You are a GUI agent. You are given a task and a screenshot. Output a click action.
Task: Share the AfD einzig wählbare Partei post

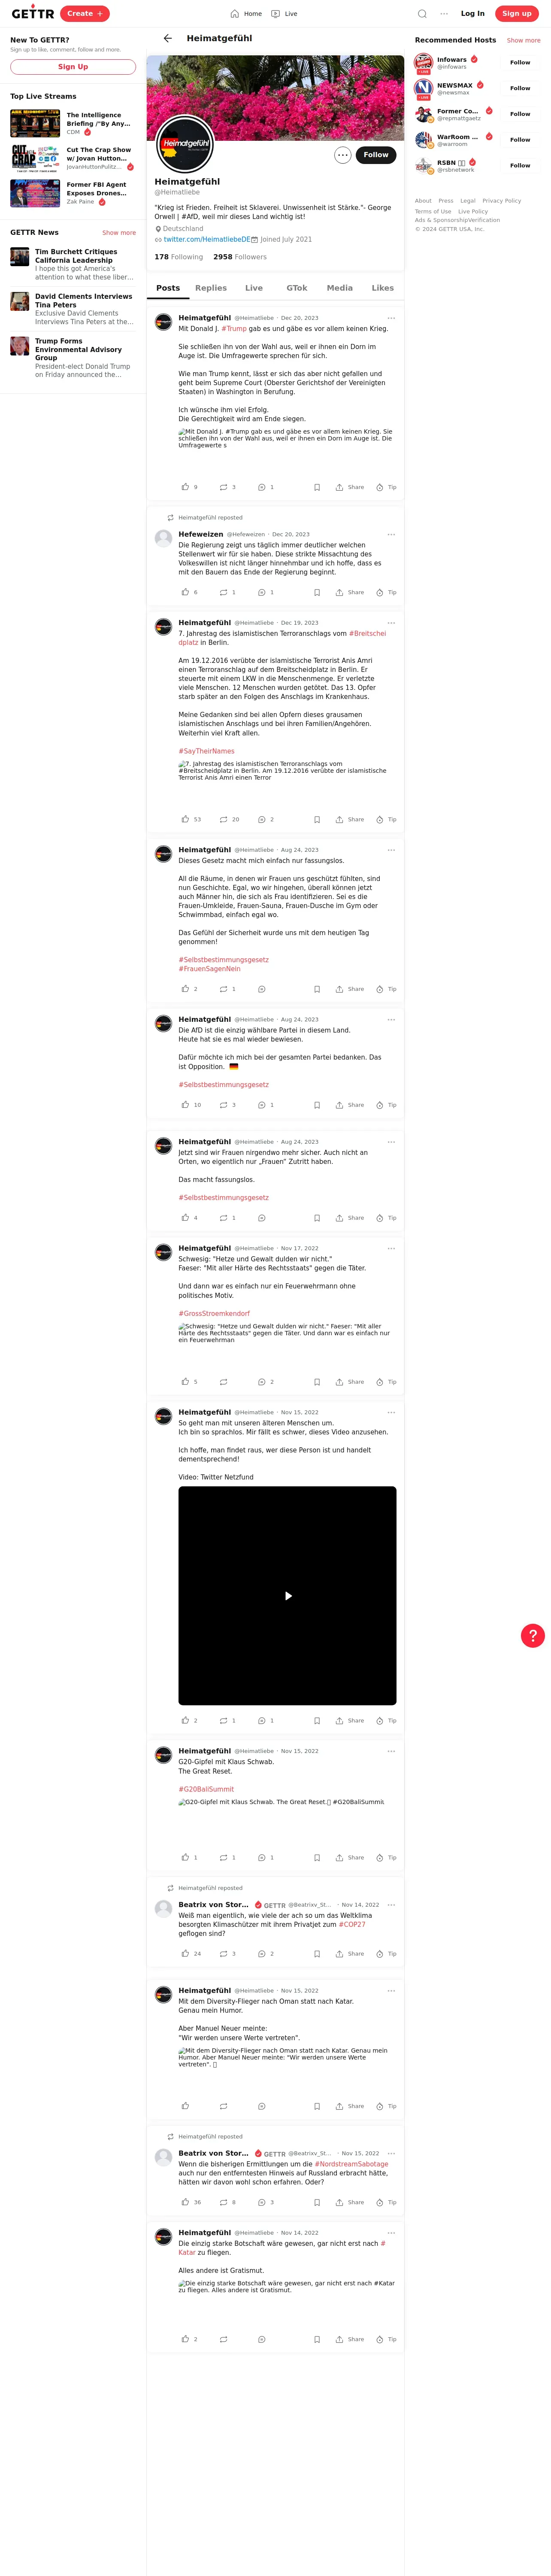coord(350,1105)
